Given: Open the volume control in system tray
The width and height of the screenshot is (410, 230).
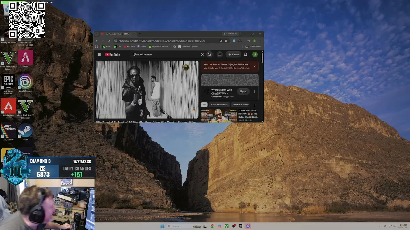Looking at the screenshot, I should (394, 226).
